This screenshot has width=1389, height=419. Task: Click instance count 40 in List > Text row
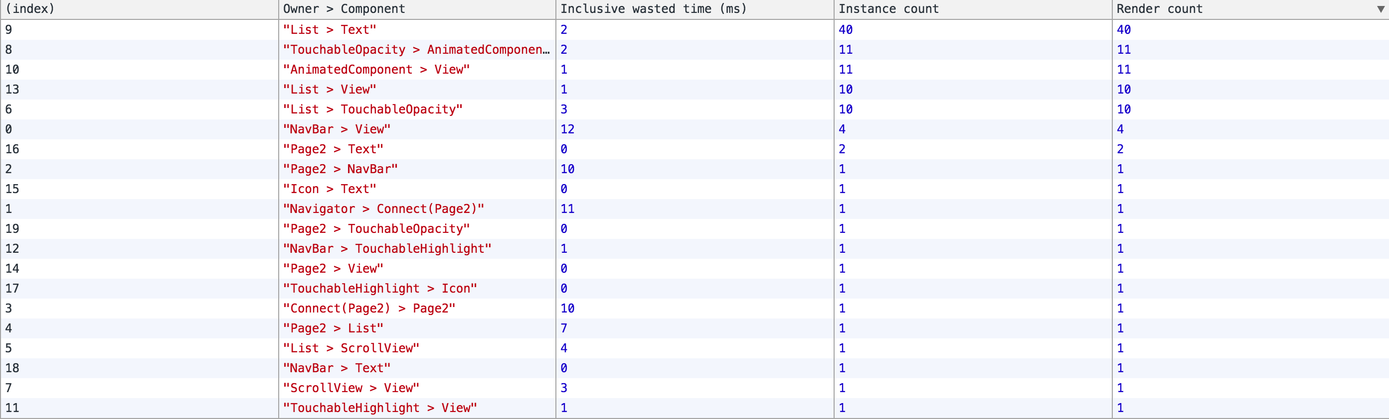tap(846, 29)
